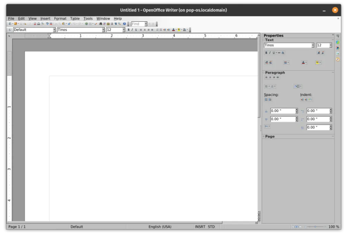This screenshot has height=236, width=347.
Task: Click the zoom slider in status bar
Action: pos(315,227)
